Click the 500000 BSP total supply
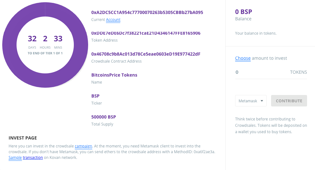The height and width of the screenshot is (170, 315). [x=103, y=117]
